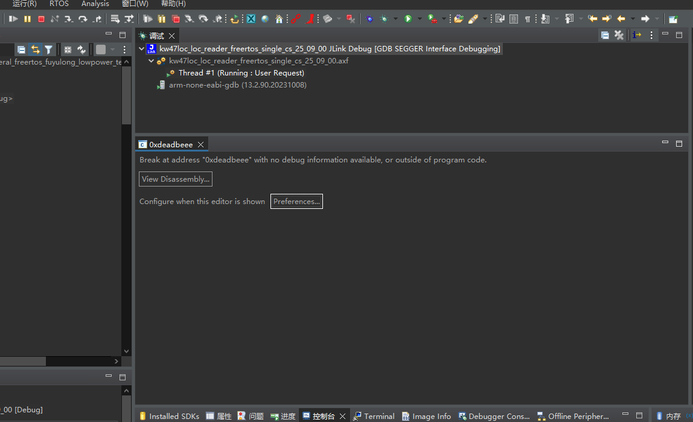Click the first Step Return toolbar icon
The image size is (693, 422).
97,19
